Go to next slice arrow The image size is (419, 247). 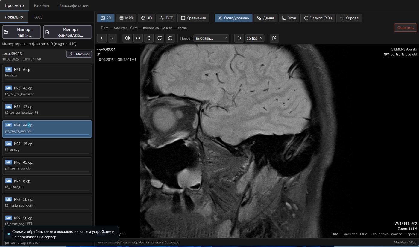click(x=113, y=38)
